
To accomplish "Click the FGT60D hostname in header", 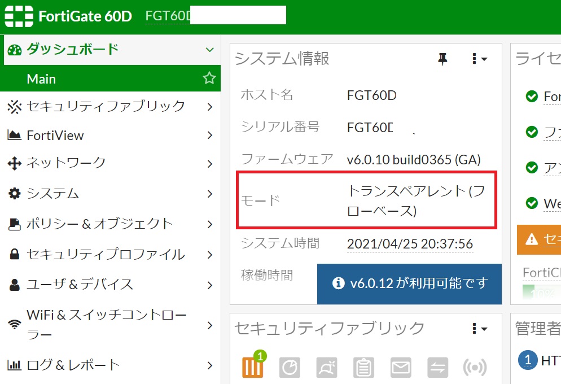I will pos(168,16).
